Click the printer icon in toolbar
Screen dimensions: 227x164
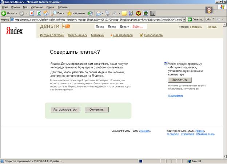click(x=107, y=13)
